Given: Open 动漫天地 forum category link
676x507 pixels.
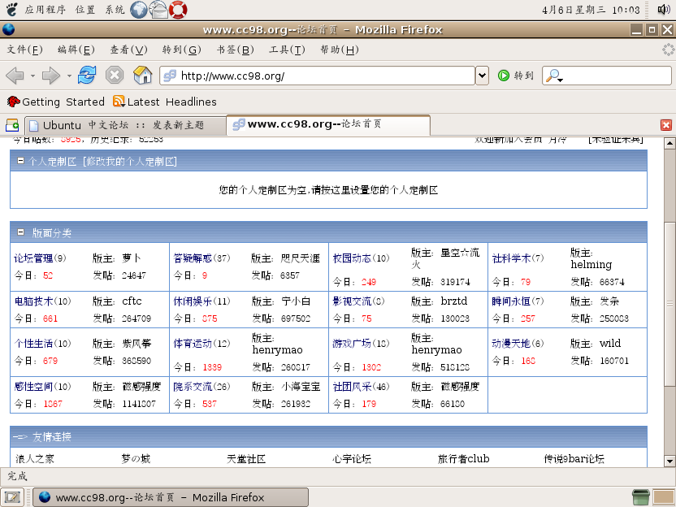Looking at the screenshot, I should (511, 343).
